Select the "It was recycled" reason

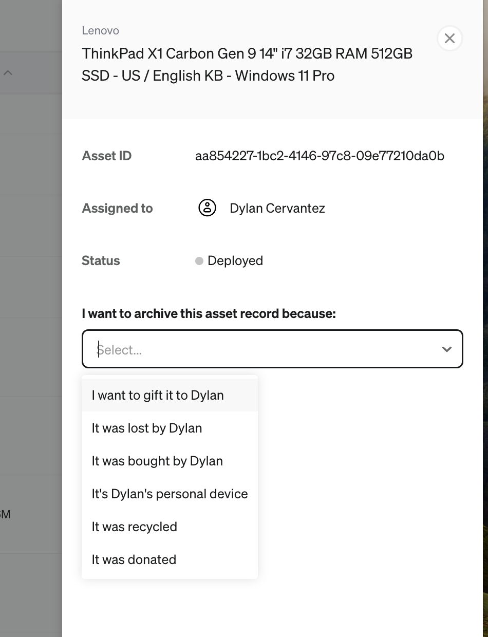click(170, 527)
